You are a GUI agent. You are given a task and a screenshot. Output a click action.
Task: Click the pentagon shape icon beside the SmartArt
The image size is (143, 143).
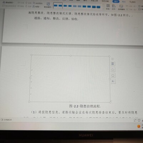pyautogui.click(x=113, y=69)
